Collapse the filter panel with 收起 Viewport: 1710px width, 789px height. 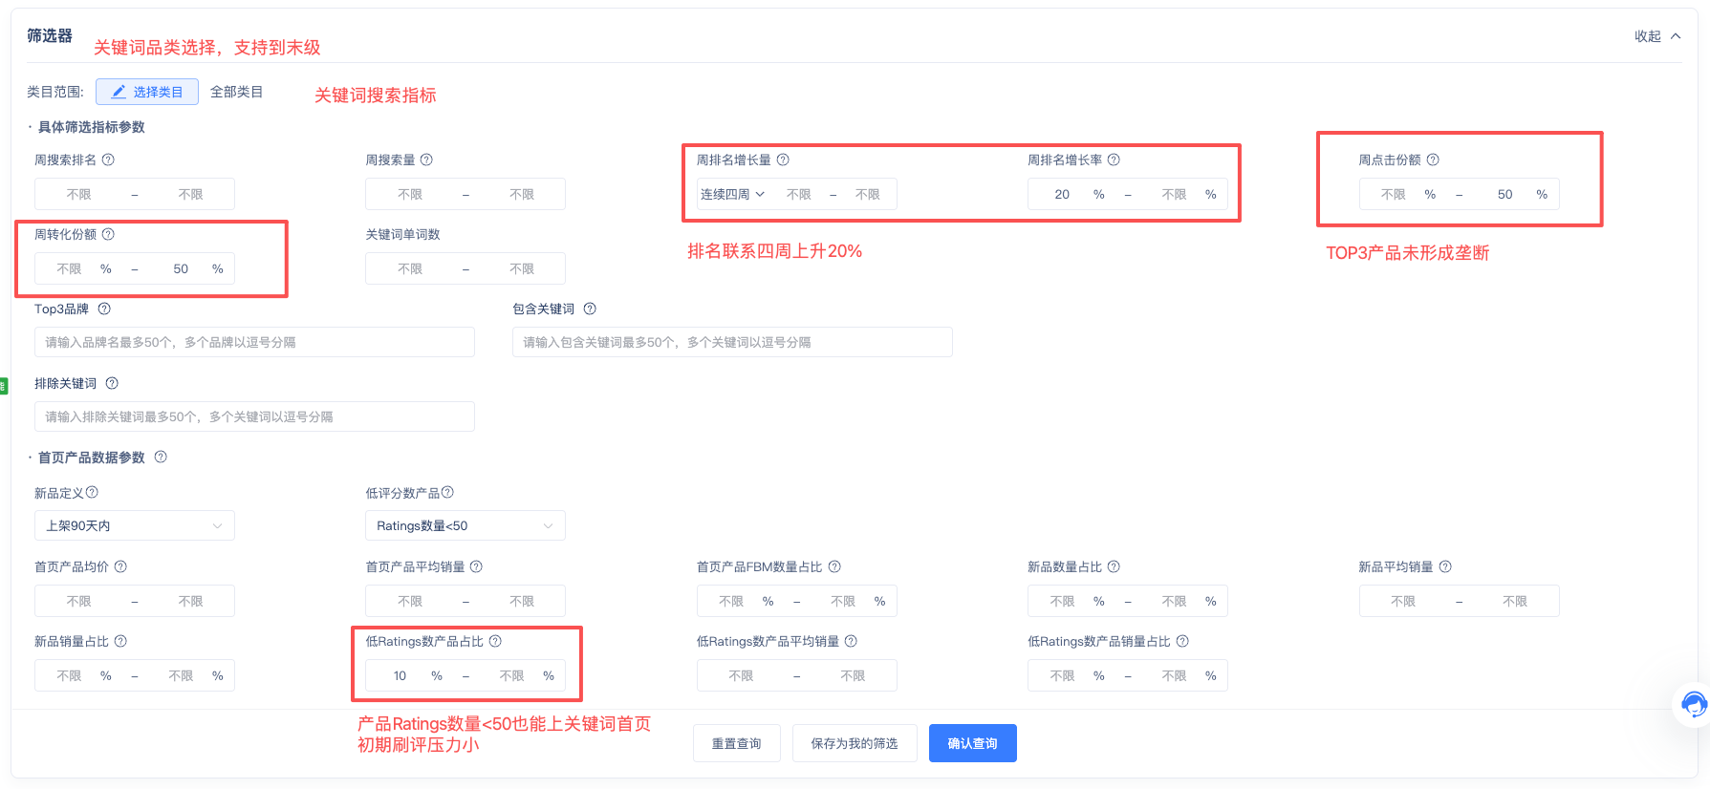point(1656,36)
